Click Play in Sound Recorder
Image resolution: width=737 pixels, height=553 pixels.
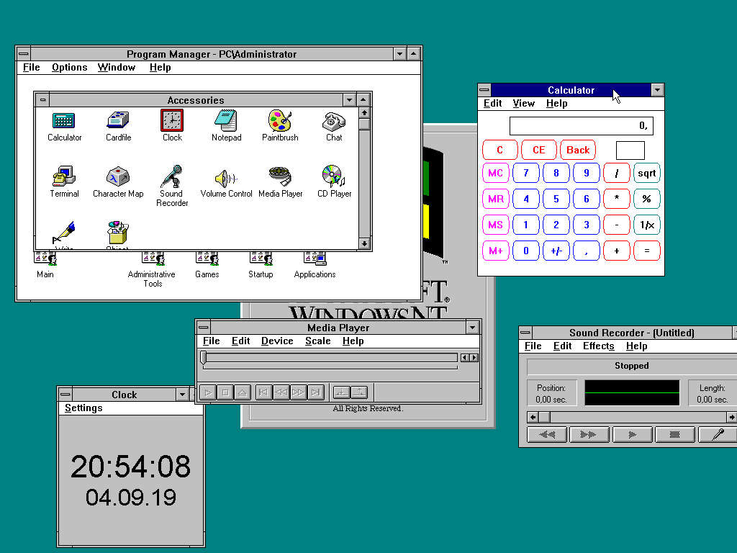pyautogui.click(x=632, y=434)
